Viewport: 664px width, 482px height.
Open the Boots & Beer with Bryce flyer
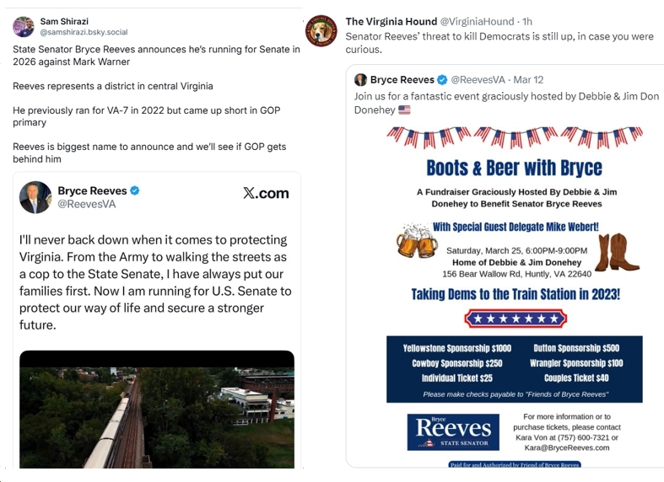[514, 295]
